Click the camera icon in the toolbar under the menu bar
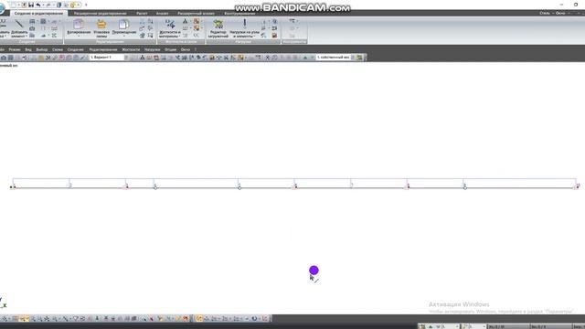This screenshot has width=585, height=329. click(x=4, y=58)
